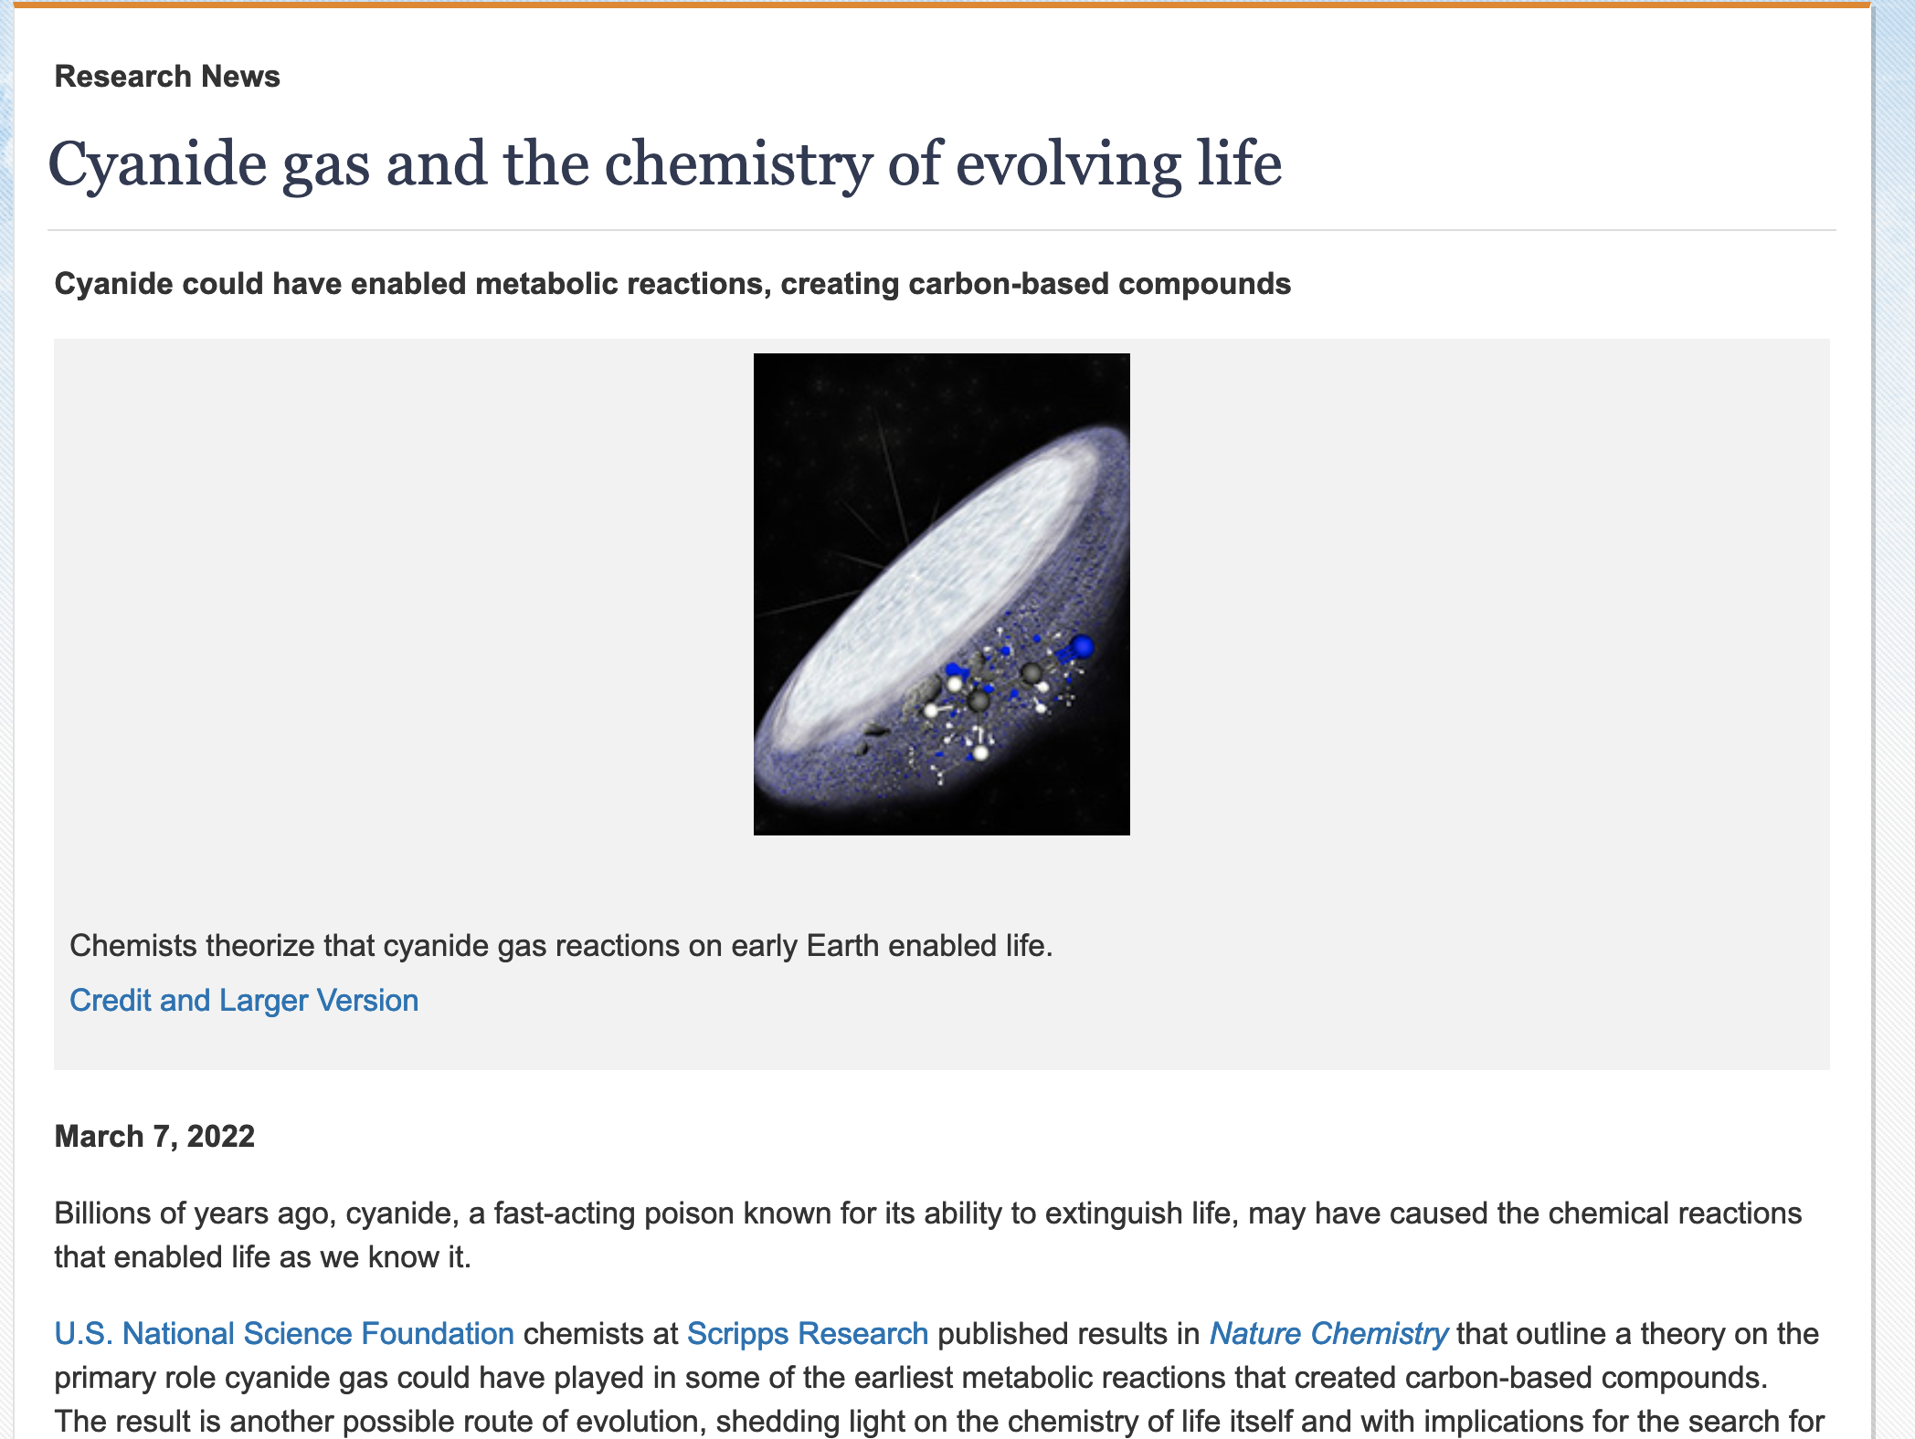
Task: Click the Research News section label
Action: [x=167, y=77]
